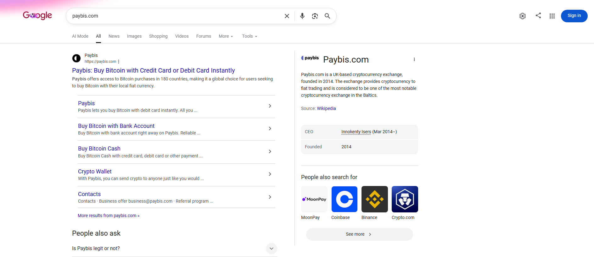594x257 pixels.
Task: Expand chevron beside Paybis sitelink
Action: [270, 106]
